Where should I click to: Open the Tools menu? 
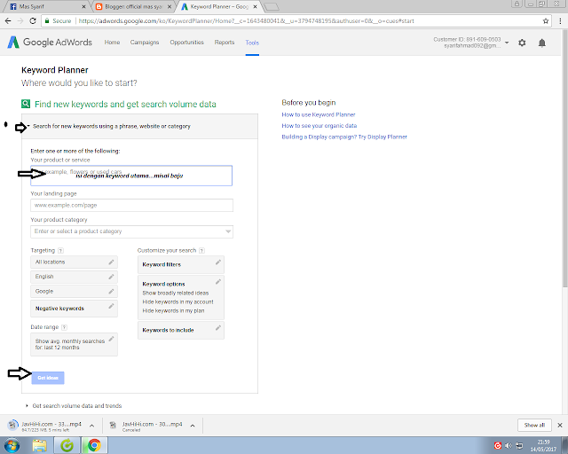point(252,43)
